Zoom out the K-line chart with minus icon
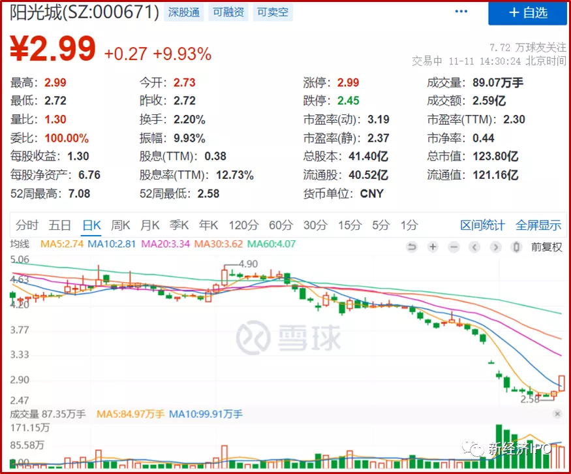The image size is (571, 474). 454,247
